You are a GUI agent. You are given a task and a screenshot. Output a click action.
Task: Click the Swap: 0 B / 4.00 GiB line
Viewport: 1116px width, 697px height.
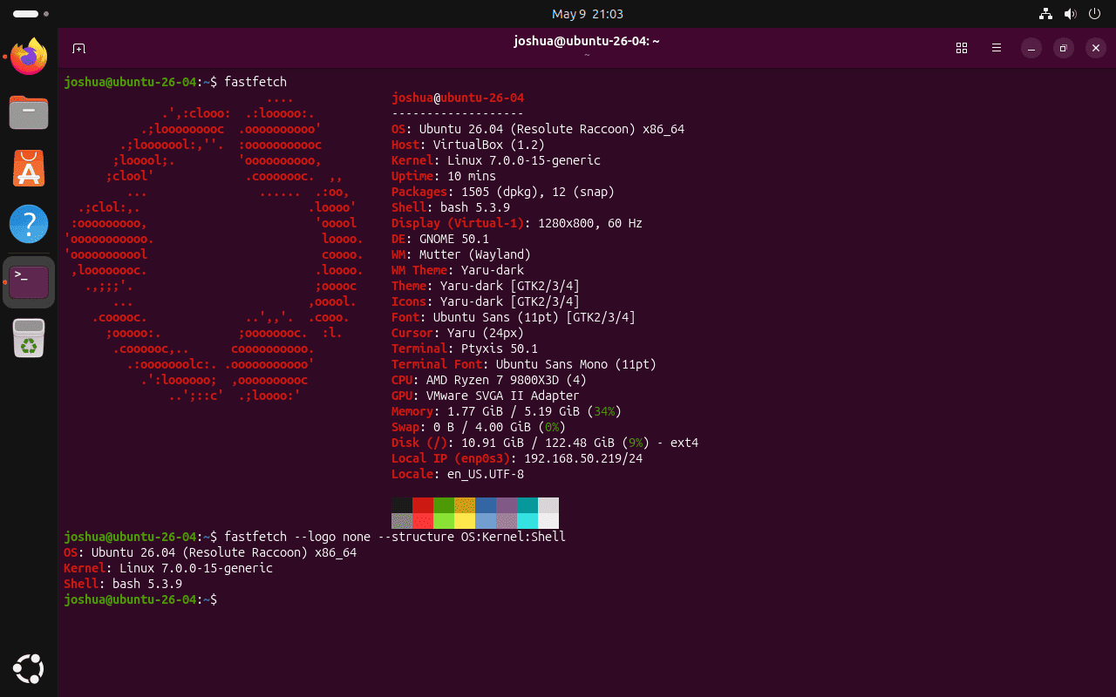coord(479,427)
